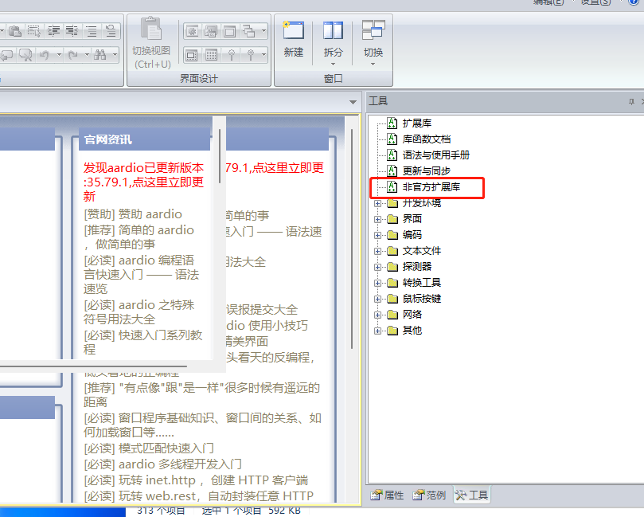Screen dimensions: 644x517
Task: Click 切换视图 (Ctrl+U) button
Action: click(152, 43)
